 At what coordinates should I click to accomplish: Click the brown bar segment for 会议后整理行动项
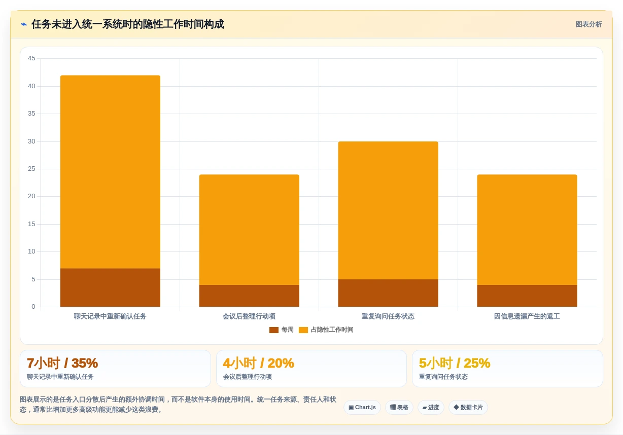click(249, 296)
